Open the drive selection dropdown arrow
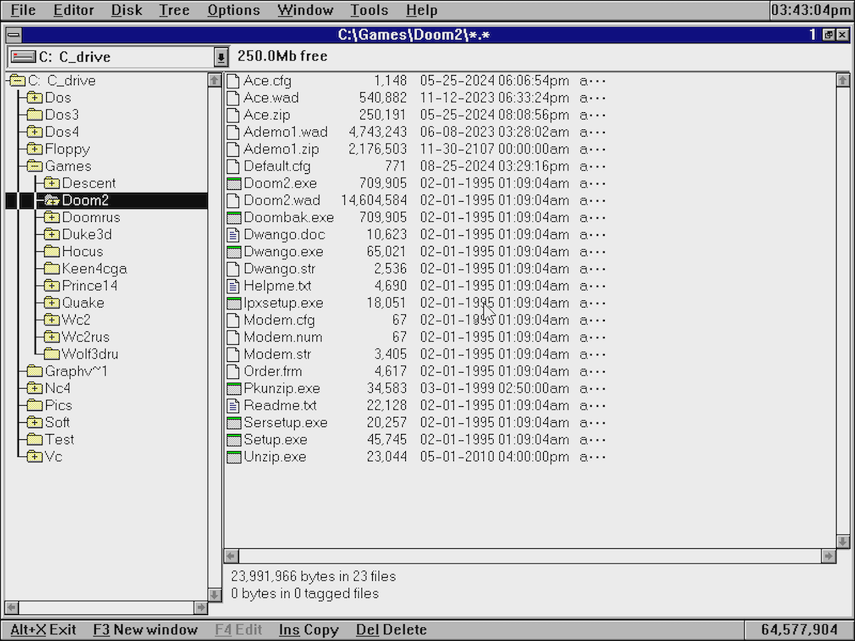Screen dimensions: 855x641 point(221,57)
